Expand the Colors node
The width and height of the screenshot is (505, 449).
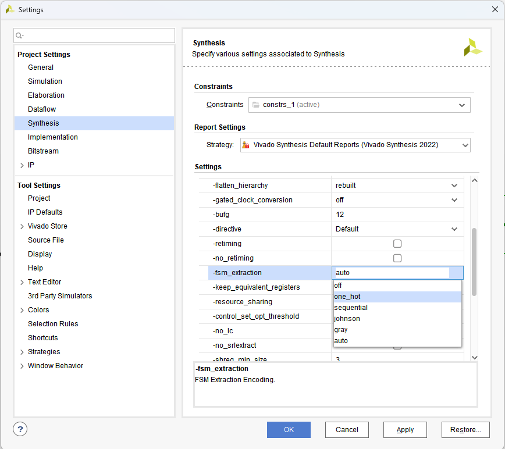coord(22,310)
